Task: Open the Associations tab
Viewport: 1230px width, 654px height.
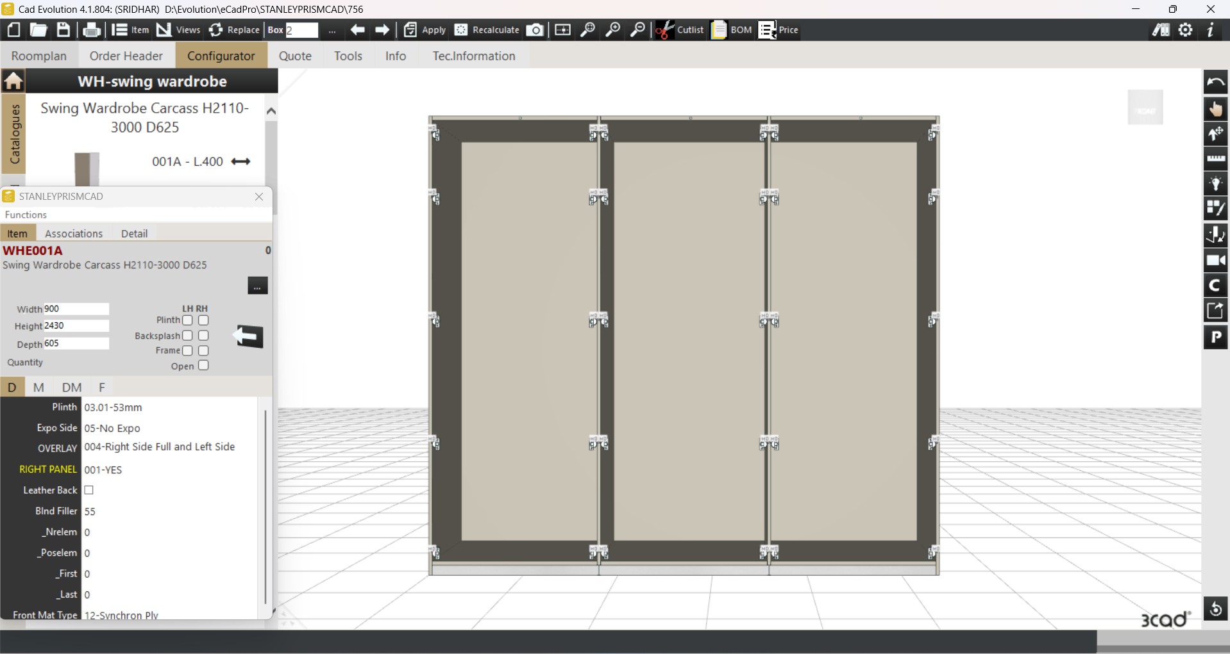Action: (74, 234)
